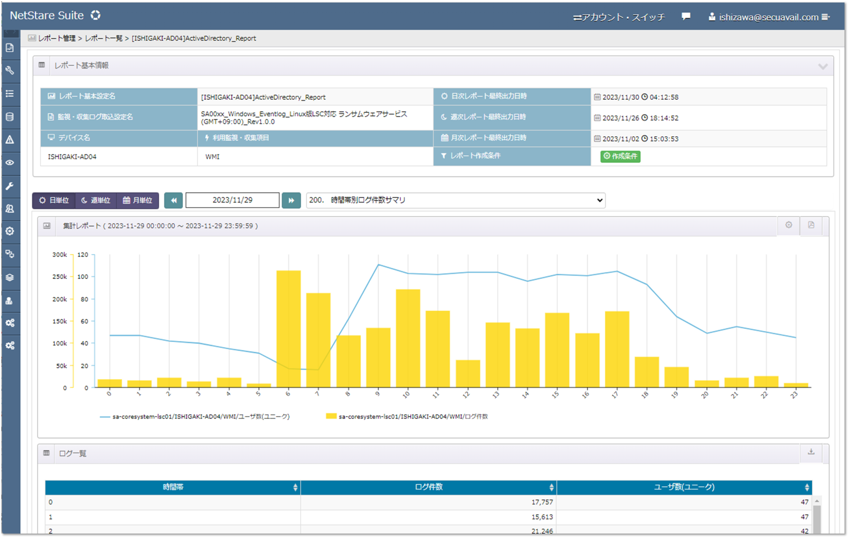Click the chart icon beside 集計レポート
Screen dimensions: 849x538
[x=47, y=226]
